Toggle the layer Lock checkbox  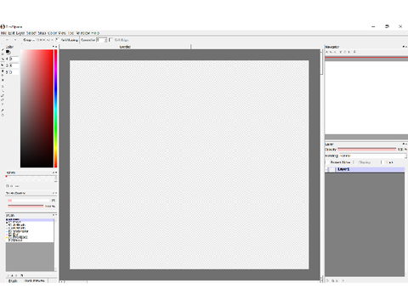382,162
